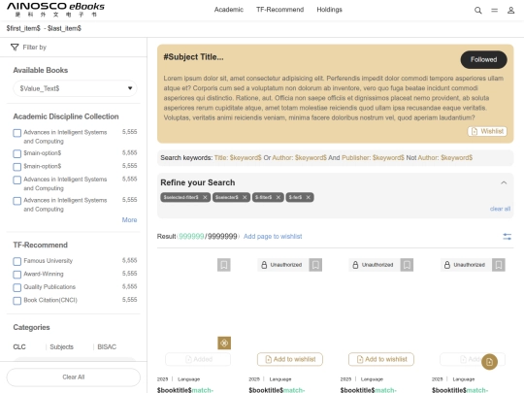Screen dimensions: 524x393
Task: Click the lock icon on fourth book card
Action: coord(446,265)
